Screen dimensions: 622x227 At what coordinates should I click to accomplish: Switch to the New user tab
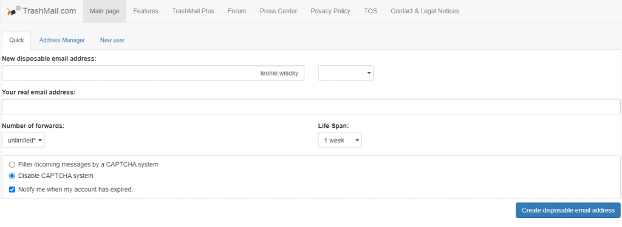click(112, 41)
